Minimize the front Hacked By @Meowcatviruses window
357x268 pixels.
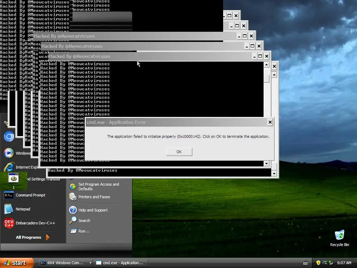(254, 56)
